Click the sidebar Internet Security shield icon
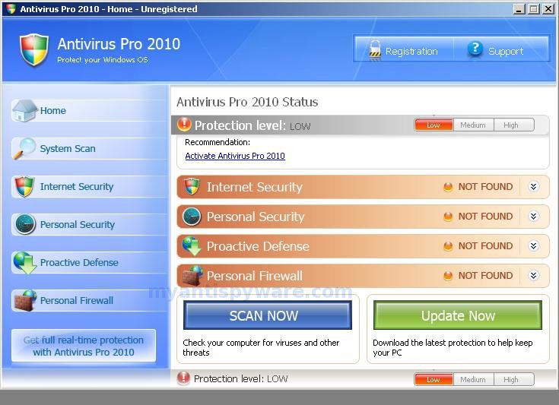Screen dimensions: 559x405 coord(24,186)
